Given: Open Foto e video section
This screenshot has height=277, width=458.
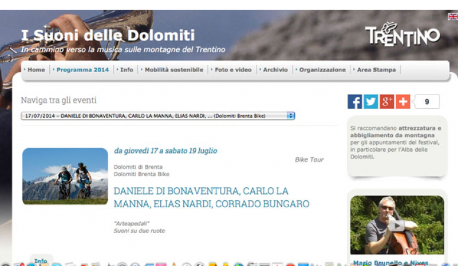Looking at the screenshot, I should 233,70.
